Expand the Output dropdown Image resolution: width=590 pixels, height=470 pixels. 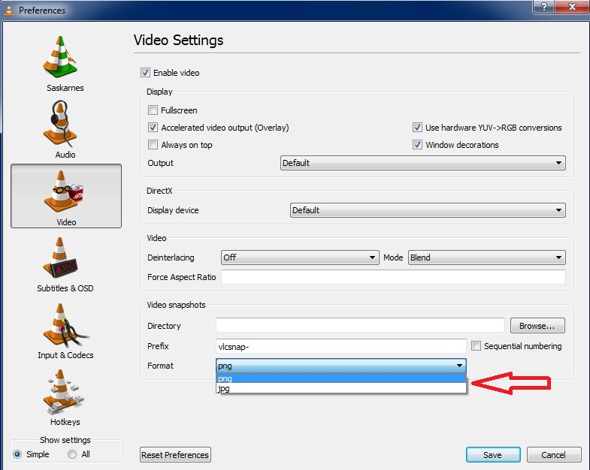coord(422,163)
